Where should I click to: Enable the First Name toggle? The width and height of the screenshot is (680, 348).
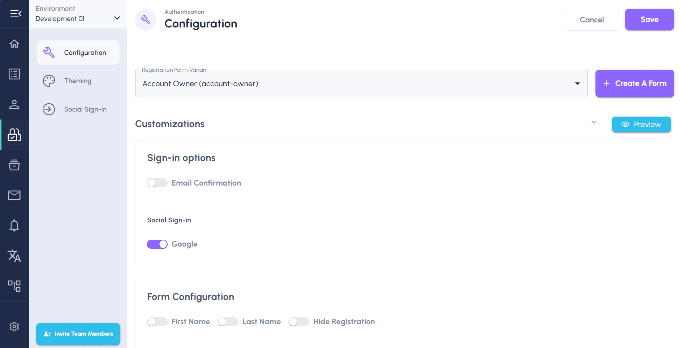click(157, 322)
